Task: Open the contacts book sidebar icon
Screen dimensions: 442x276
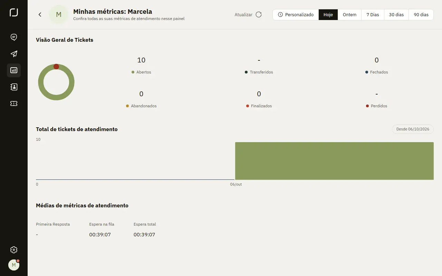Action: click(x=14, y=87)
